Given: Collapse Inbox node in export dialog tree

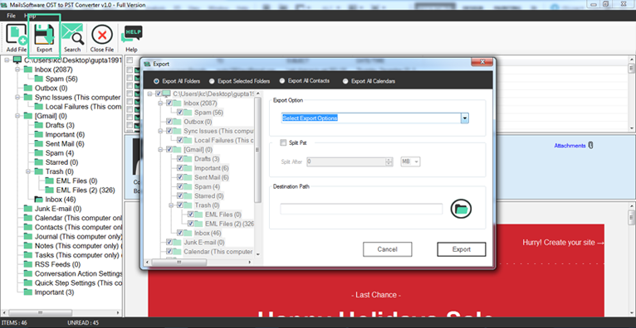Looking at the screenshot, I should [160, 104].
